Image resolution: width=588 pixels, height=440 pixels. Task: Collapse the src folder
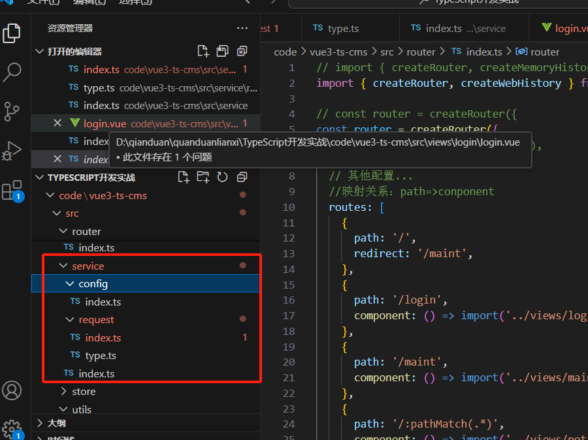tap(57, 213)
